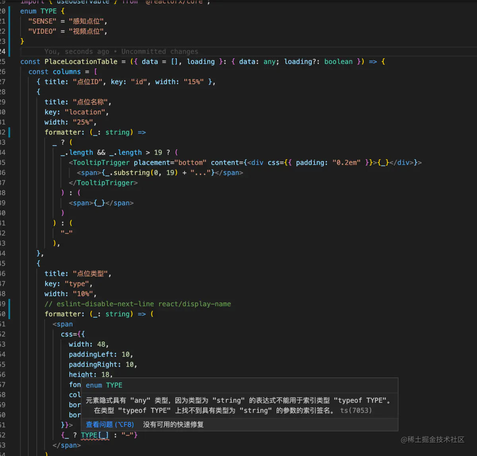The width and height of the screenshot is (477, 456).
Task: Select the enum value "感知点位"
Action: pos(87,21)
